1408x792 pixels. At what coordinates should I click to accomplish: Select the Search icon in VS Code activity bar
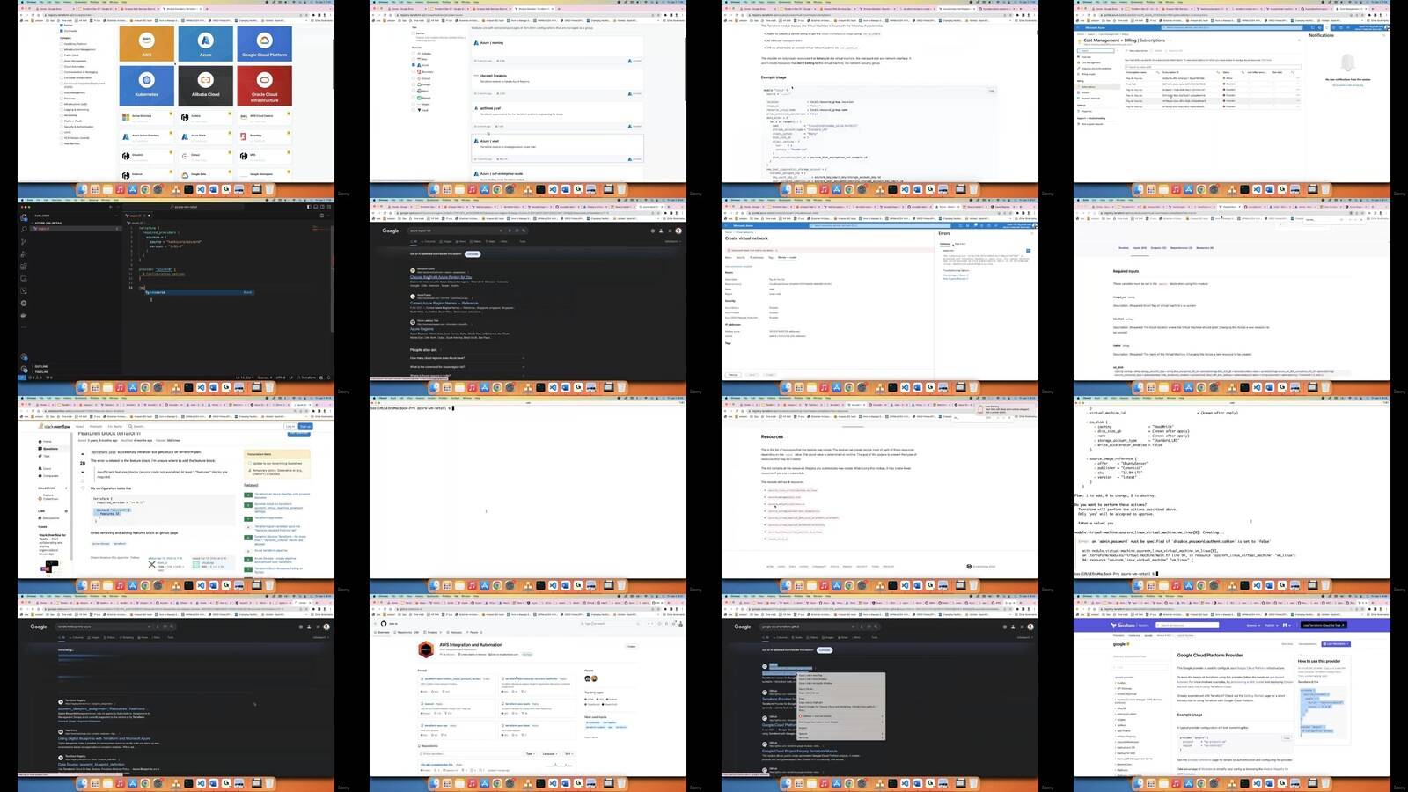pos(24,230)
